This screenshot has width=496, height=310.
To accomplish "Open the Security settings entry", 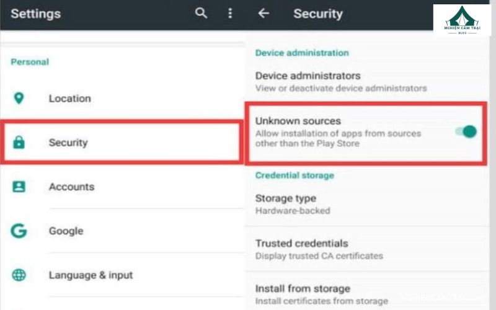I will [x=68, y=143].
